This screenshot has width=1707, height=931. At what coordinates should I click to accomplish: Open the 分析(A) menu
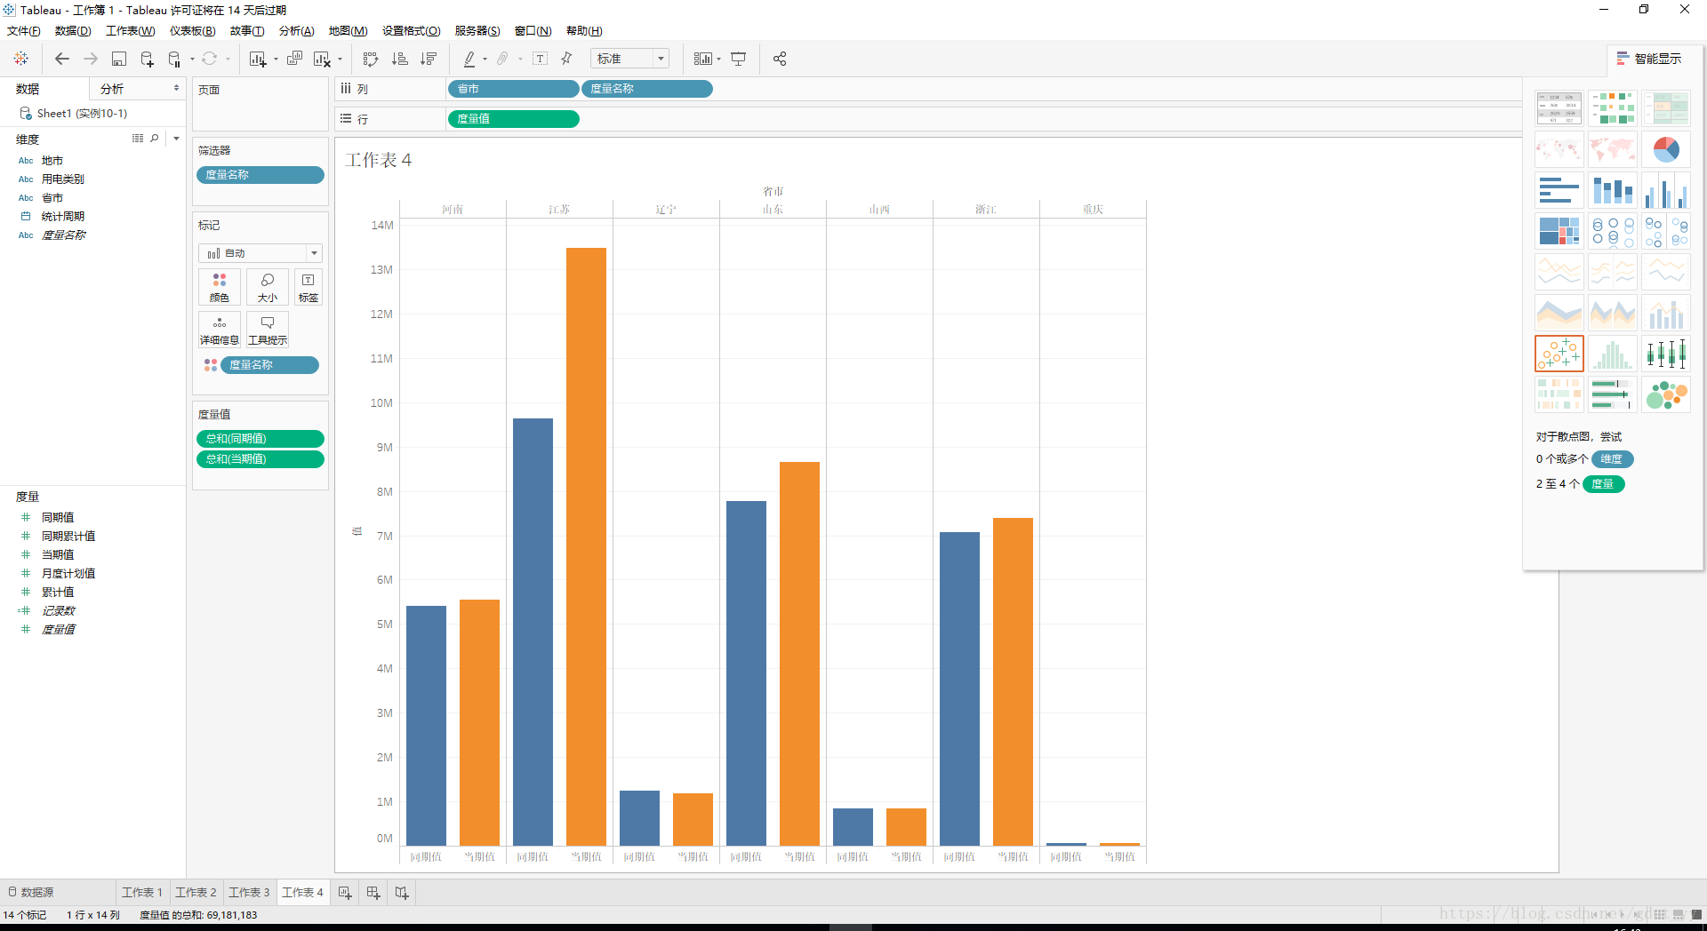click(x=297, y=31)
